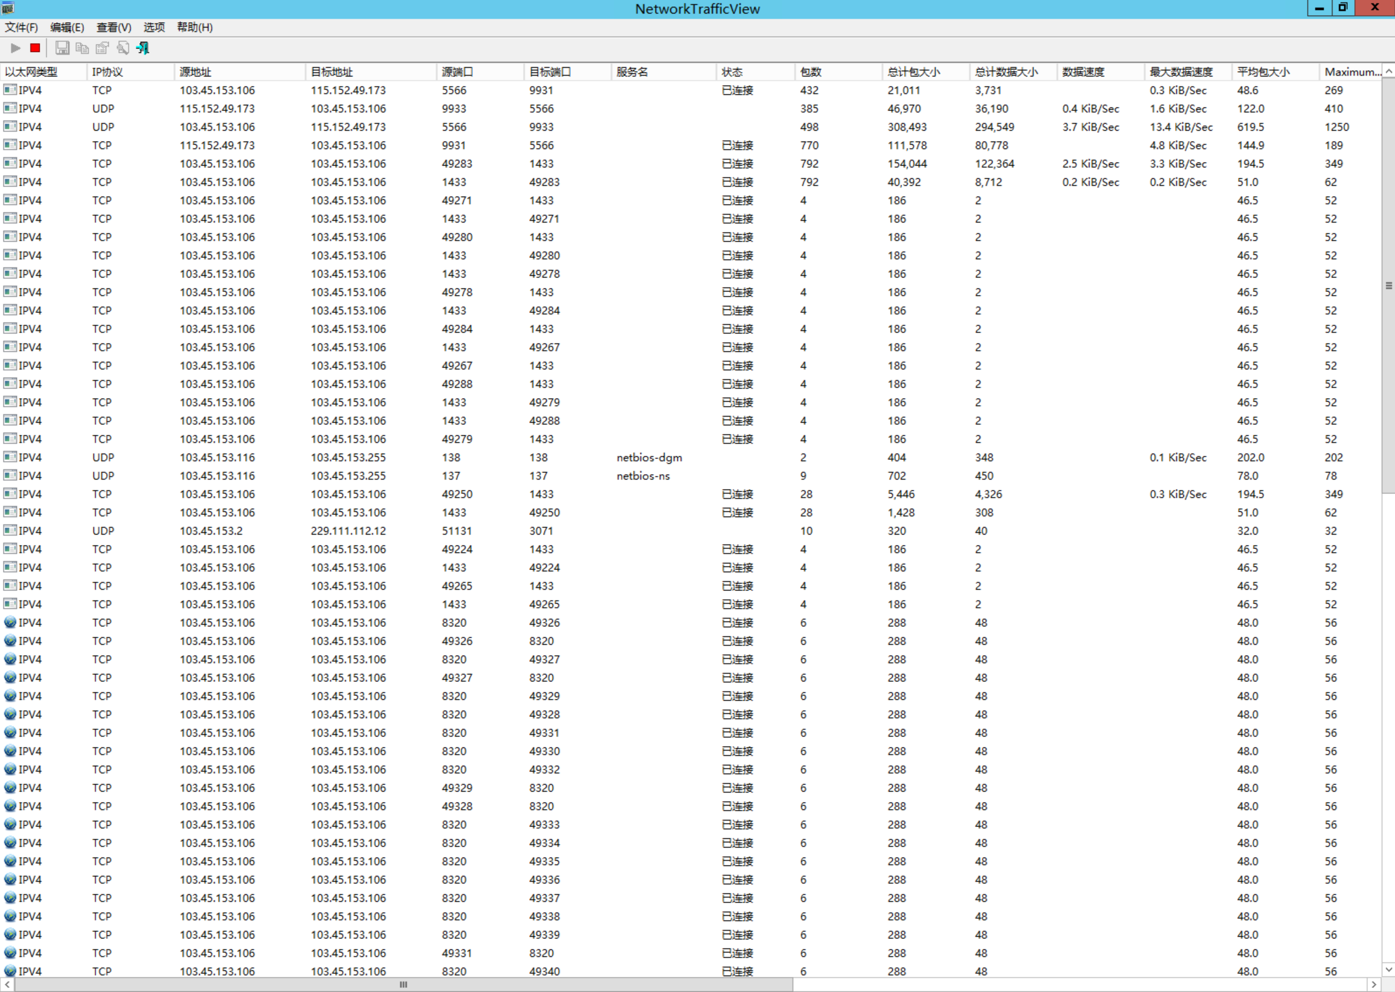The height and width of the screenshot is (992, 1395).
Task: Click the copy selected items toolbar icon
Action: pyautogui.click(x=82, y=48)
